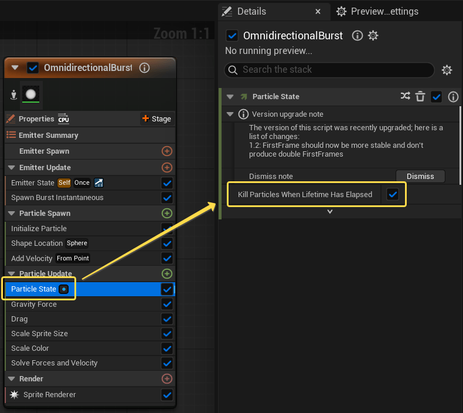The height and width of the screenshot is (413, 463).
Task: Toggle the Scale Color module checkbox
Action: [x=167, y=348]
